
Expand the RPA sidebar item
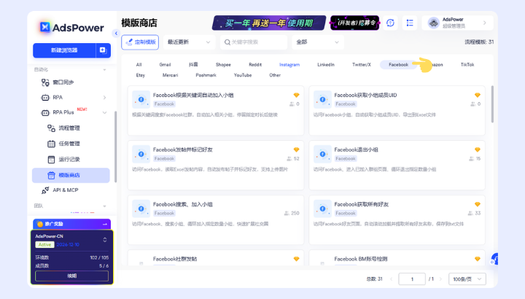point(104,98)
